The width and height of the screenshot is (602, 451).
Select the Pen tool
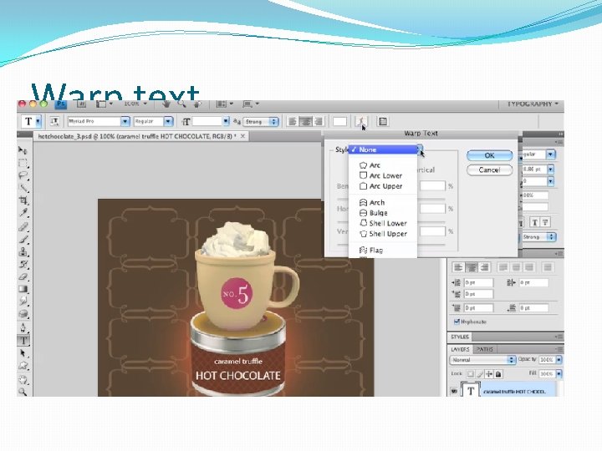(23, 328)
